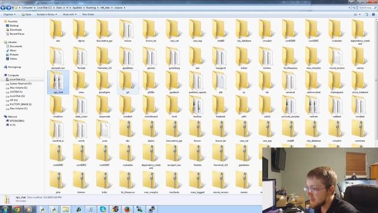Select the comtrans zip archive
This screenshot has width=378, height=213.
[360, 131]
